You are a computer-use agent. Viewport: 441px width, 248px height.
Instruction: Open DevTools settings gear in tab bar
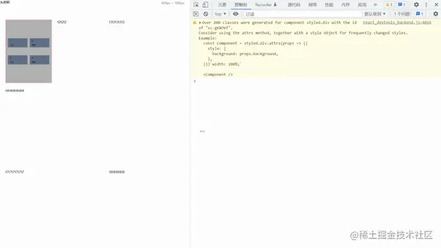click(416, 5)
